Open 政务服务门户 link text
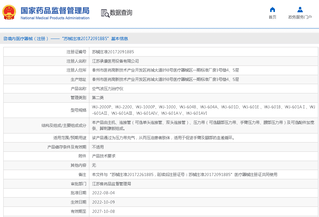Screen dimensions: 319x217 300,17
